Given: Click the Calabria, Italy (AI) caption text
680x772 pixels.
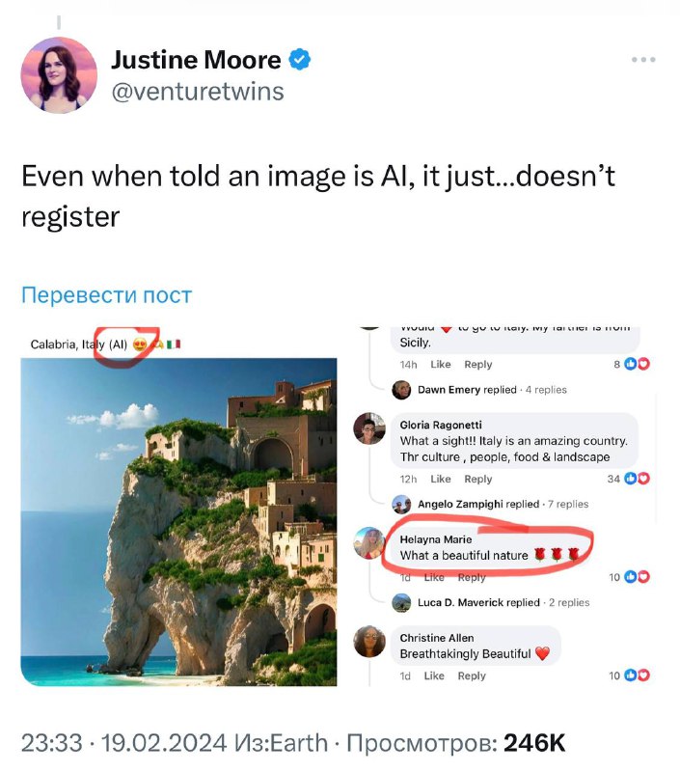Looking at the screenshot, I should pos(79,345).
